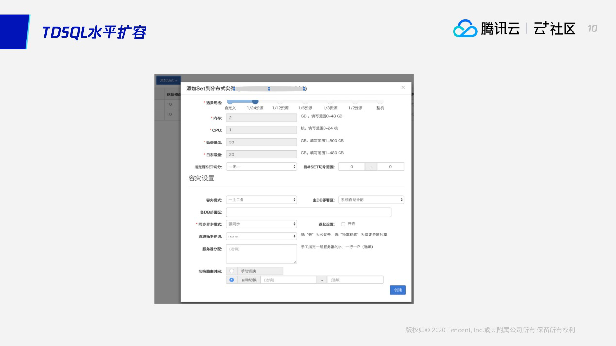The image size is (616, 346).
Task: Click the 服务器分配 text area
Action: pos(261,254)
